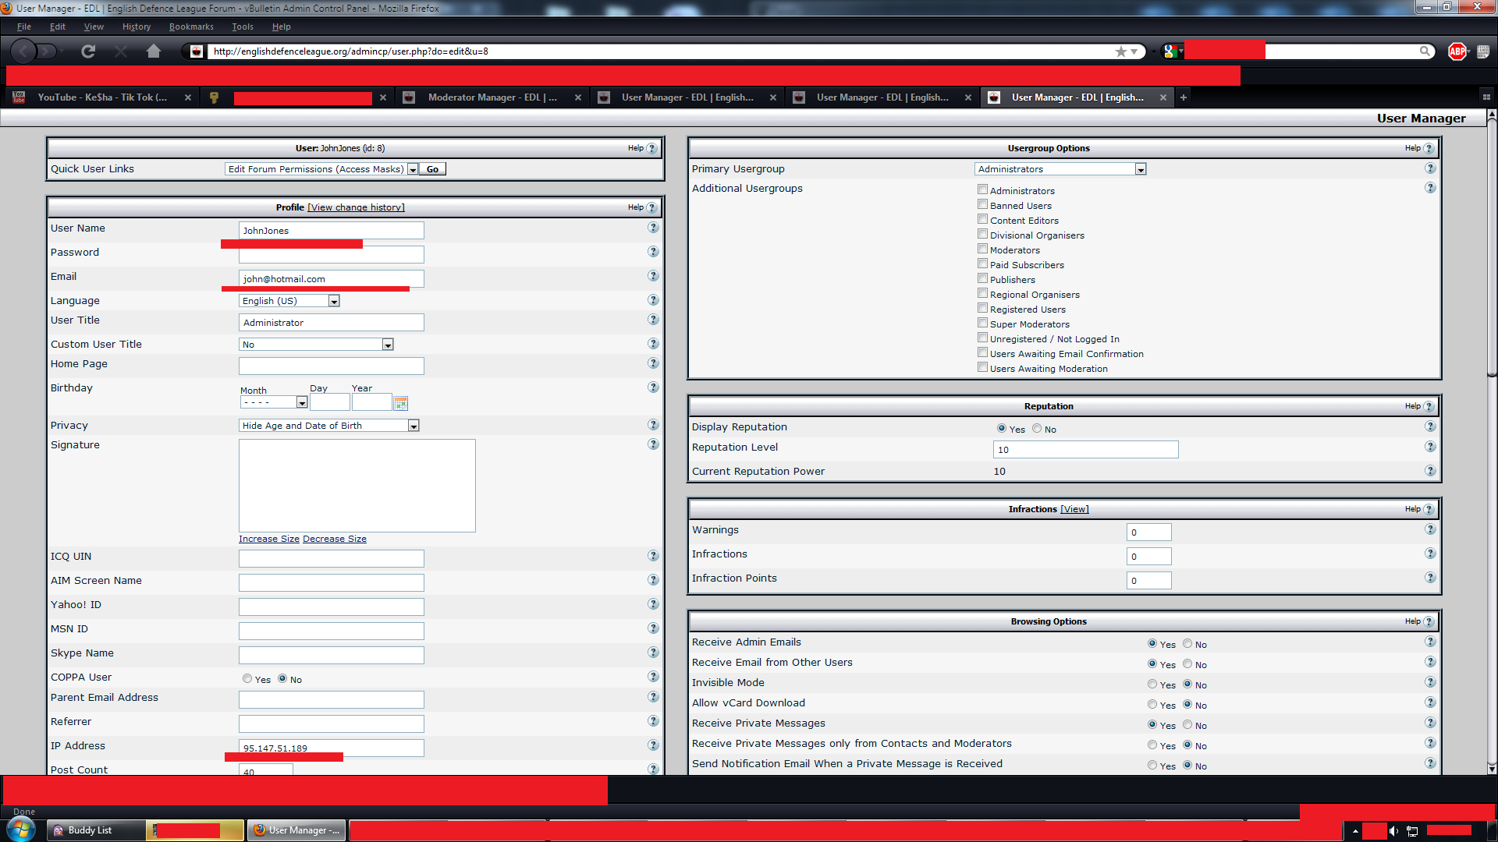Image resolution: width=1498 pixels, height=842 pixels.
Task: Click the help icon beside User Name
Action: point(653,228)
